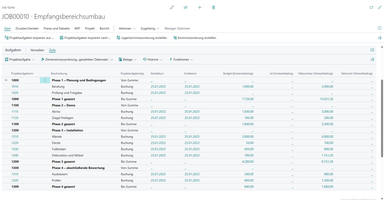Image resolution: width=388 pixels, height=200 pixels.
Task: Click the Aufgaben section heading
Action: pyautogui.click(x=13, y=50)
